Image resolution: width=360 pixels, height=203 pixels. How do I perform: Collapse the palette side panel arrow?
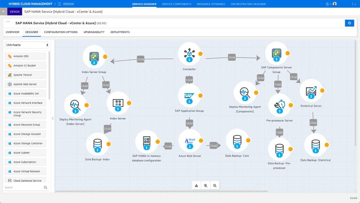coord(53,118)
